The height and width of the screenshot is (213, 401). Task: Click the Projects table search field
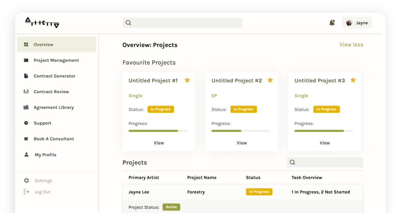(x=328, y=162)
